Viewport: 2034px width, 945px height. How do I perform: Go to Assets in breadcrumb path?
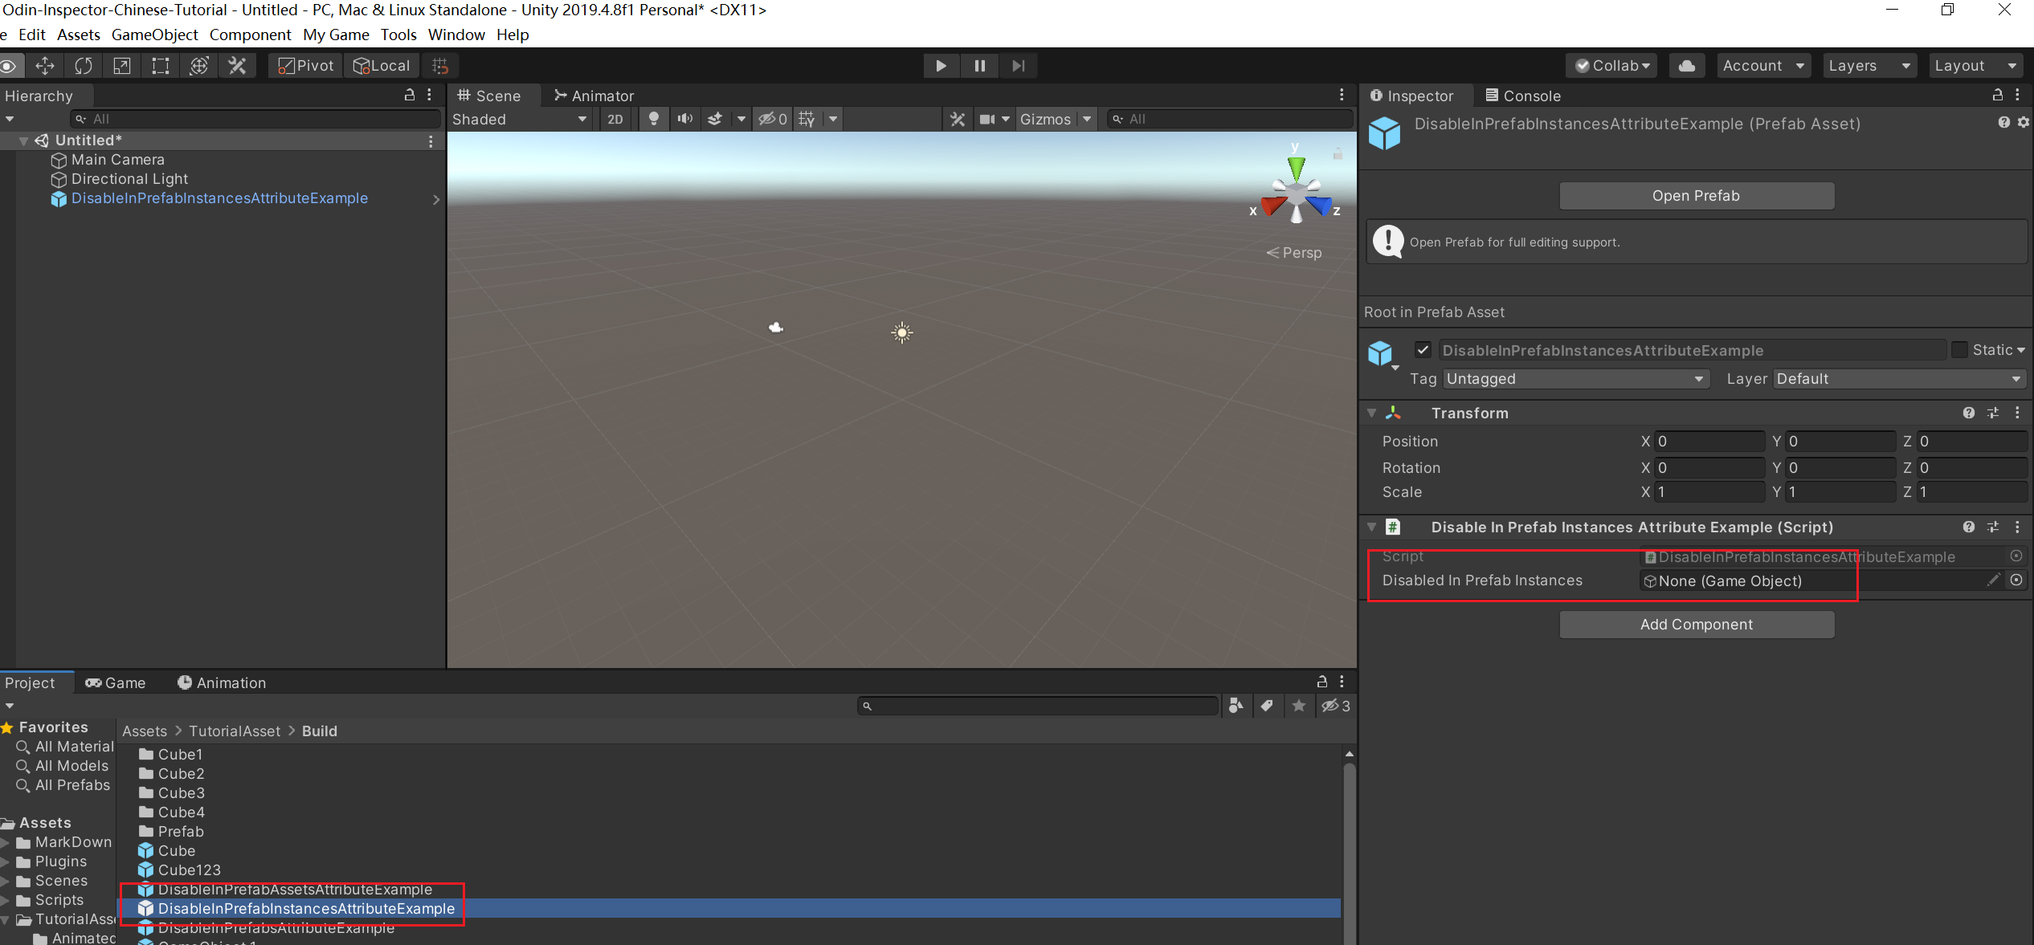145,731
